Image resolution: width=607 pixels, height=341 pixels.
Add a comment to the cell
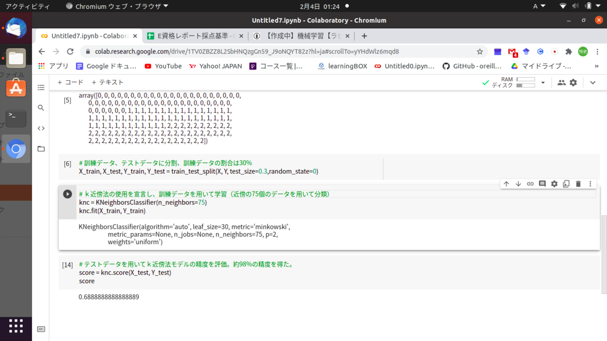pyautogui.click(x=542, y=184)
